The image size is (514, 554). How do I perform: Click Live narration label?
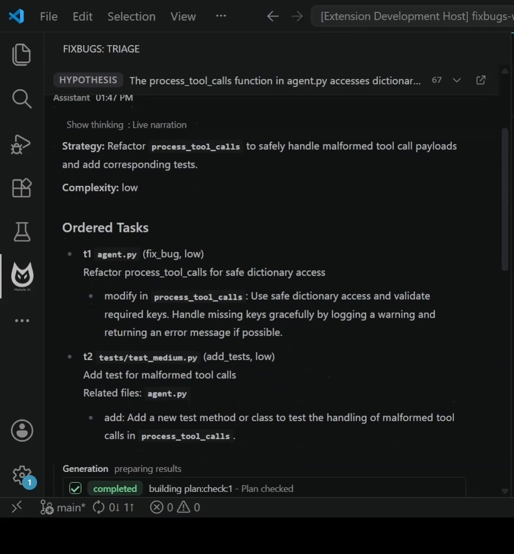(159, 125)
